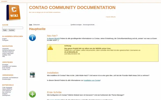Open the Quelltext anzeigen tab
Viewport: 161px width, 100px height.
pyautogui.click(x=76, y=25)
